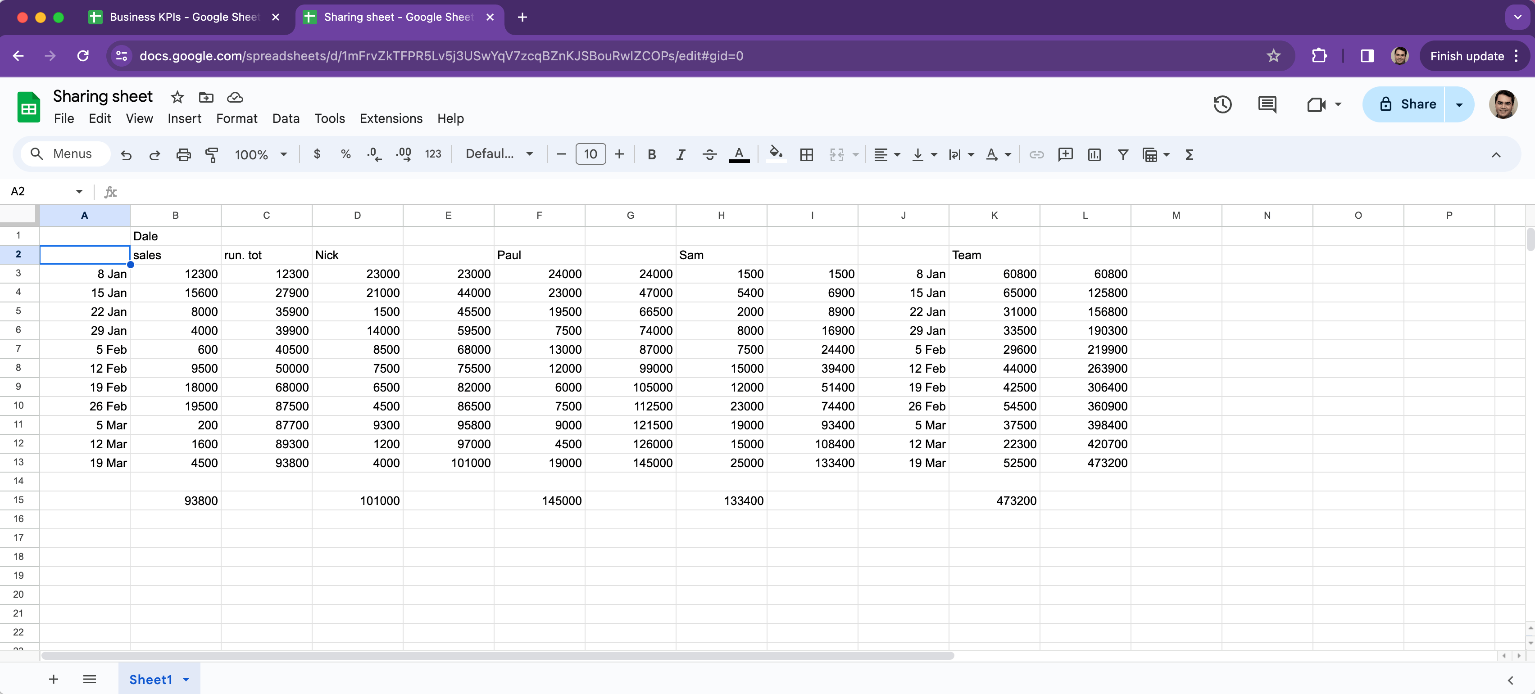Toggle bold formatting

[651, 155]
